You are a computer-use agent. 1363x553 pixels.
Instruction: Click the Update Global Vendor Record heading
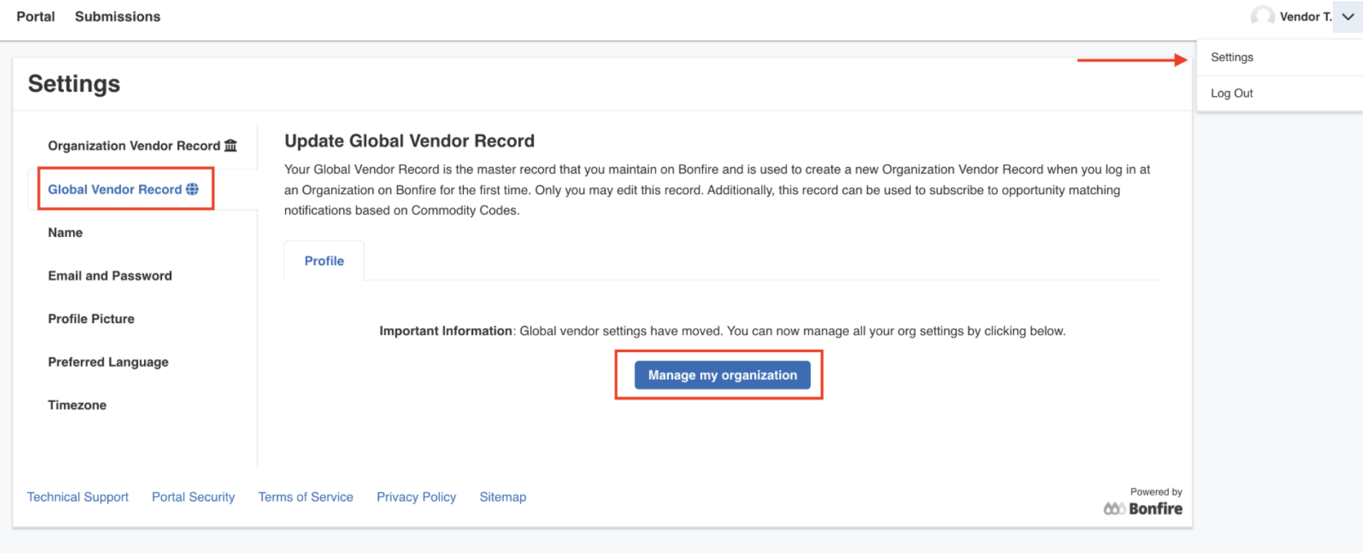point(409,141)
